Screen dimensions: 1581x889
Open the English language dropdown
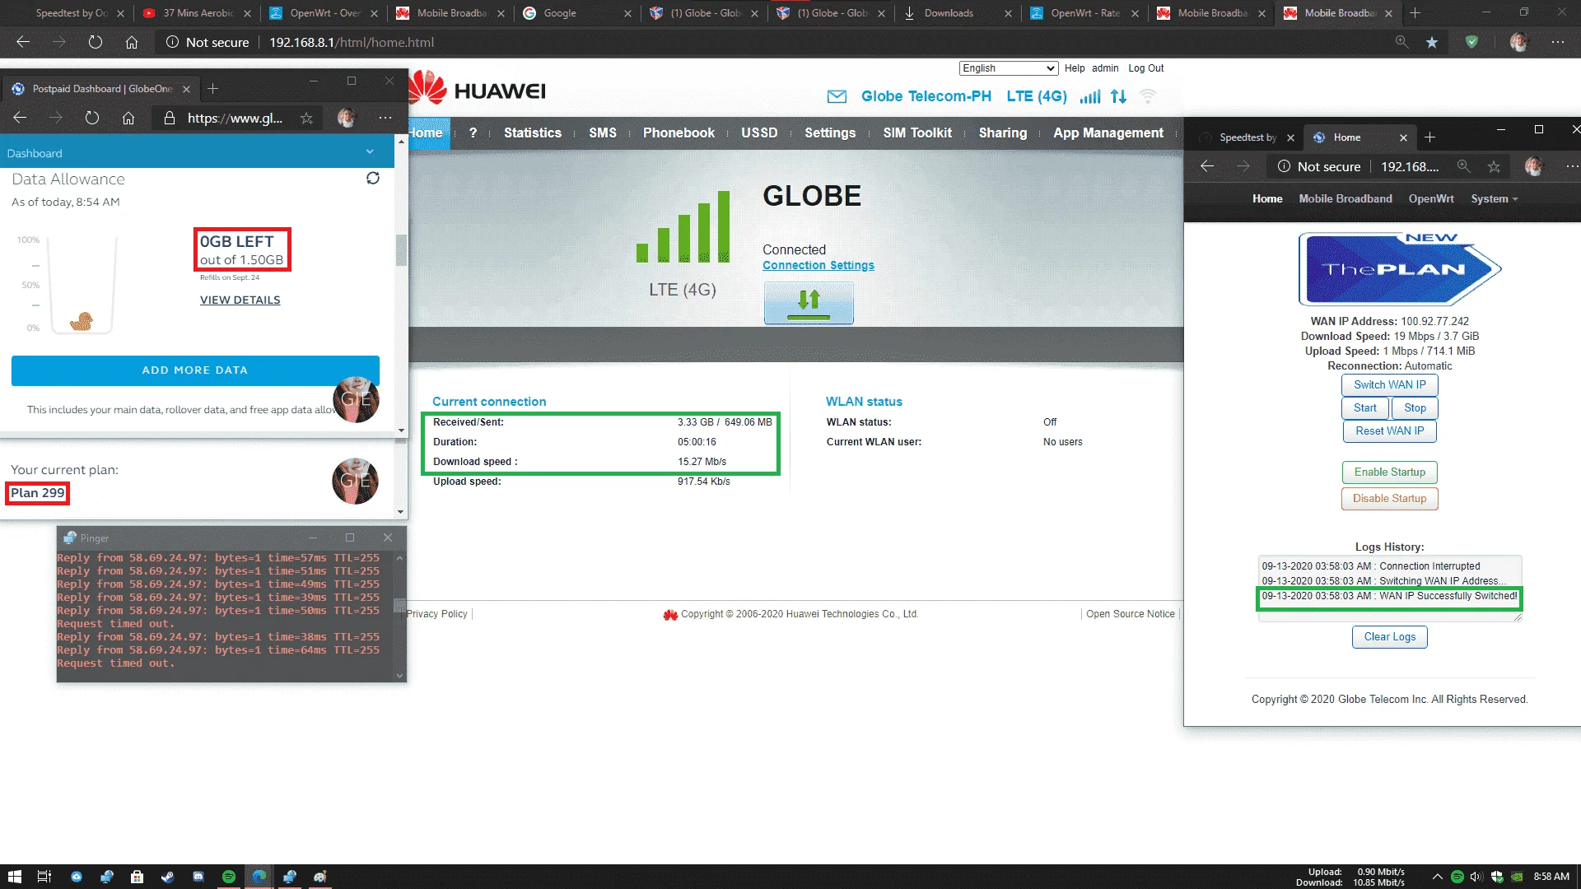[x=1008, y=68]
